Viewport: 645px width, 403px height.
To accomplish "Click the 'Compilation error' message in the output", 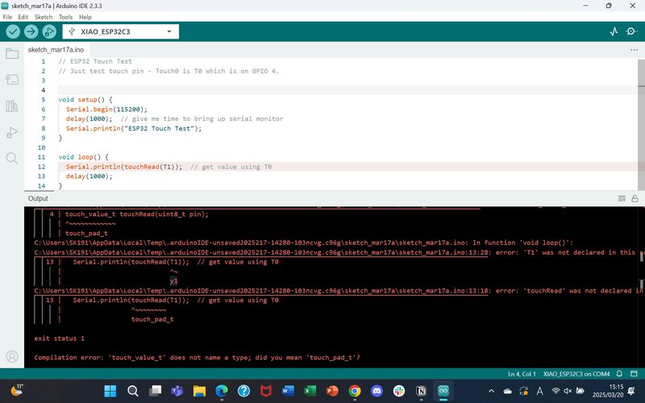I will point(197,357).
